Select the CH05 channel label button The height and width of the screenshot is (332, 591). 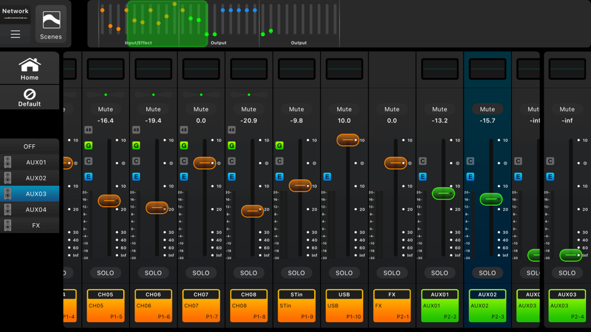tap(106, 306)
